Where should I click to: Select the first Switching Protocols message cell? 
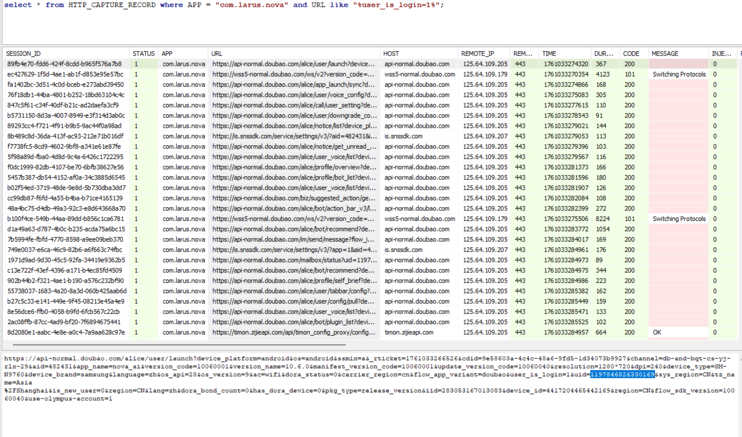click(679, 74)
